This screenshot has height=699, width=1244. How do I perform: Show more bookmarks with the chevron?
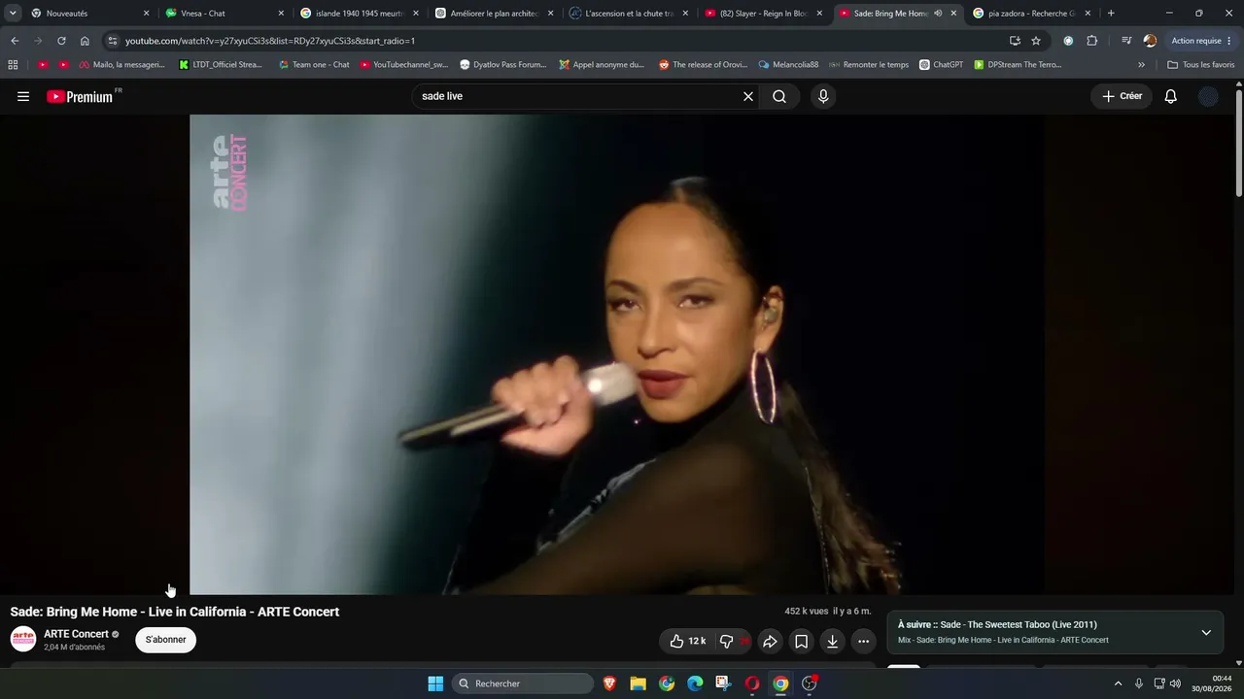[x=1141, y=65]
